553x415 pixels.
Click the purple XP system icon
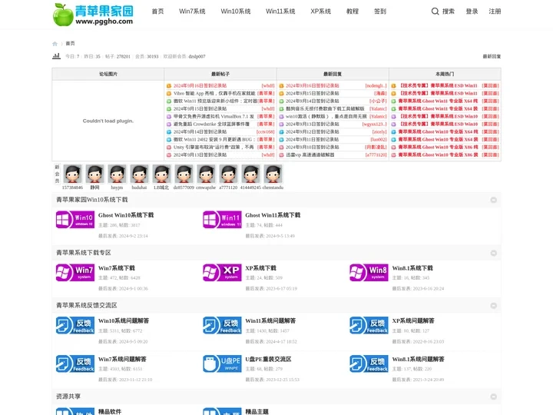222,272
